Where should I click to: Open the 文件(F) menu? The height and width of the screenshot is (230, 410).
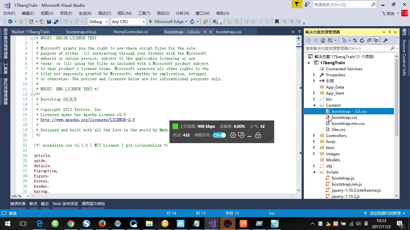point(9,13)
